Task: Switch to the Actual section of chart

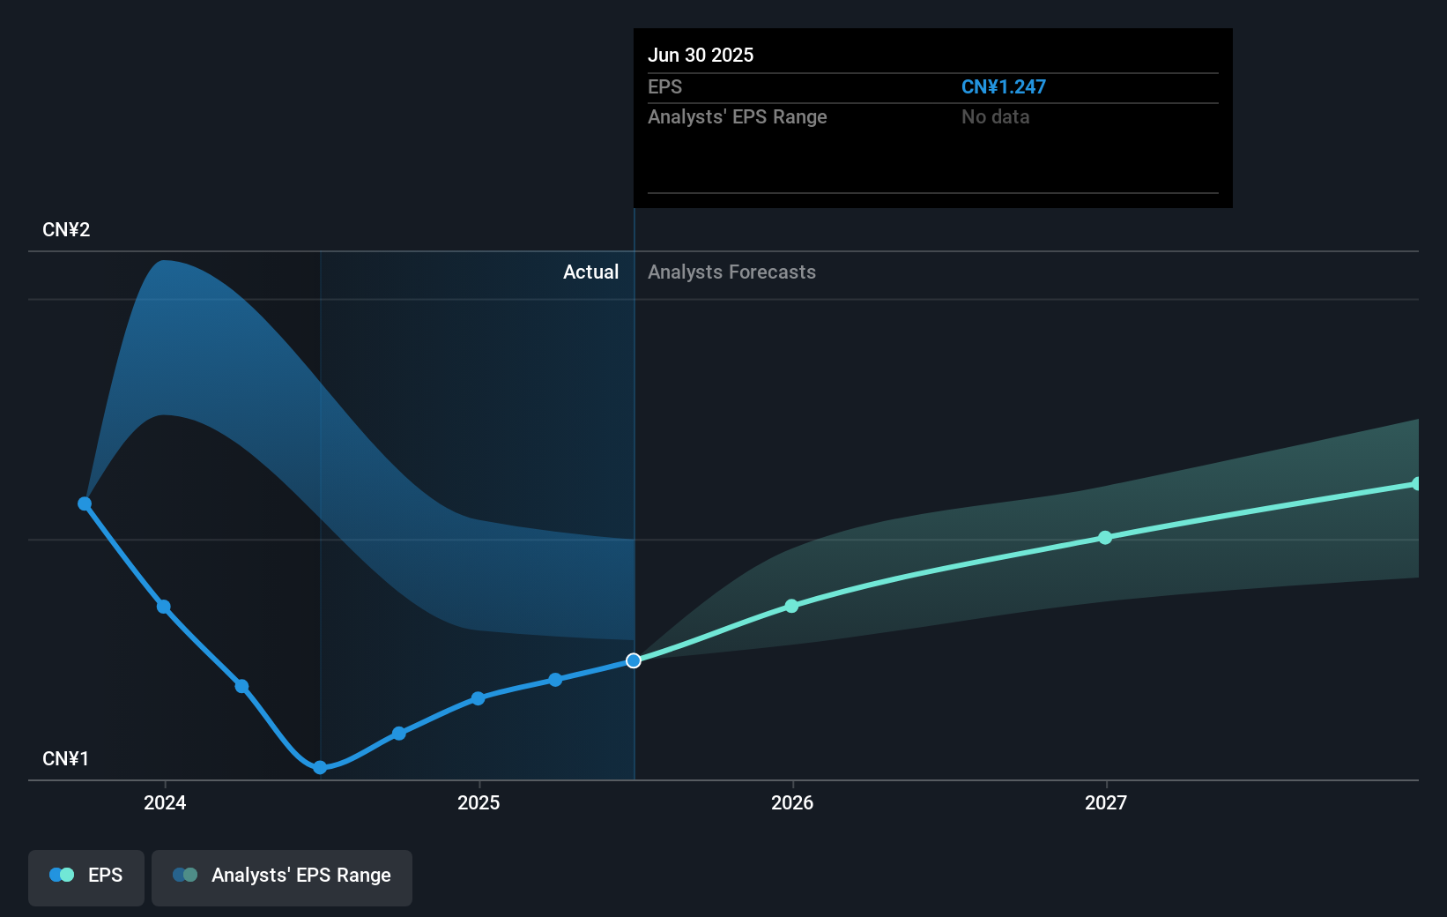Action: click(x=590, y=272)
